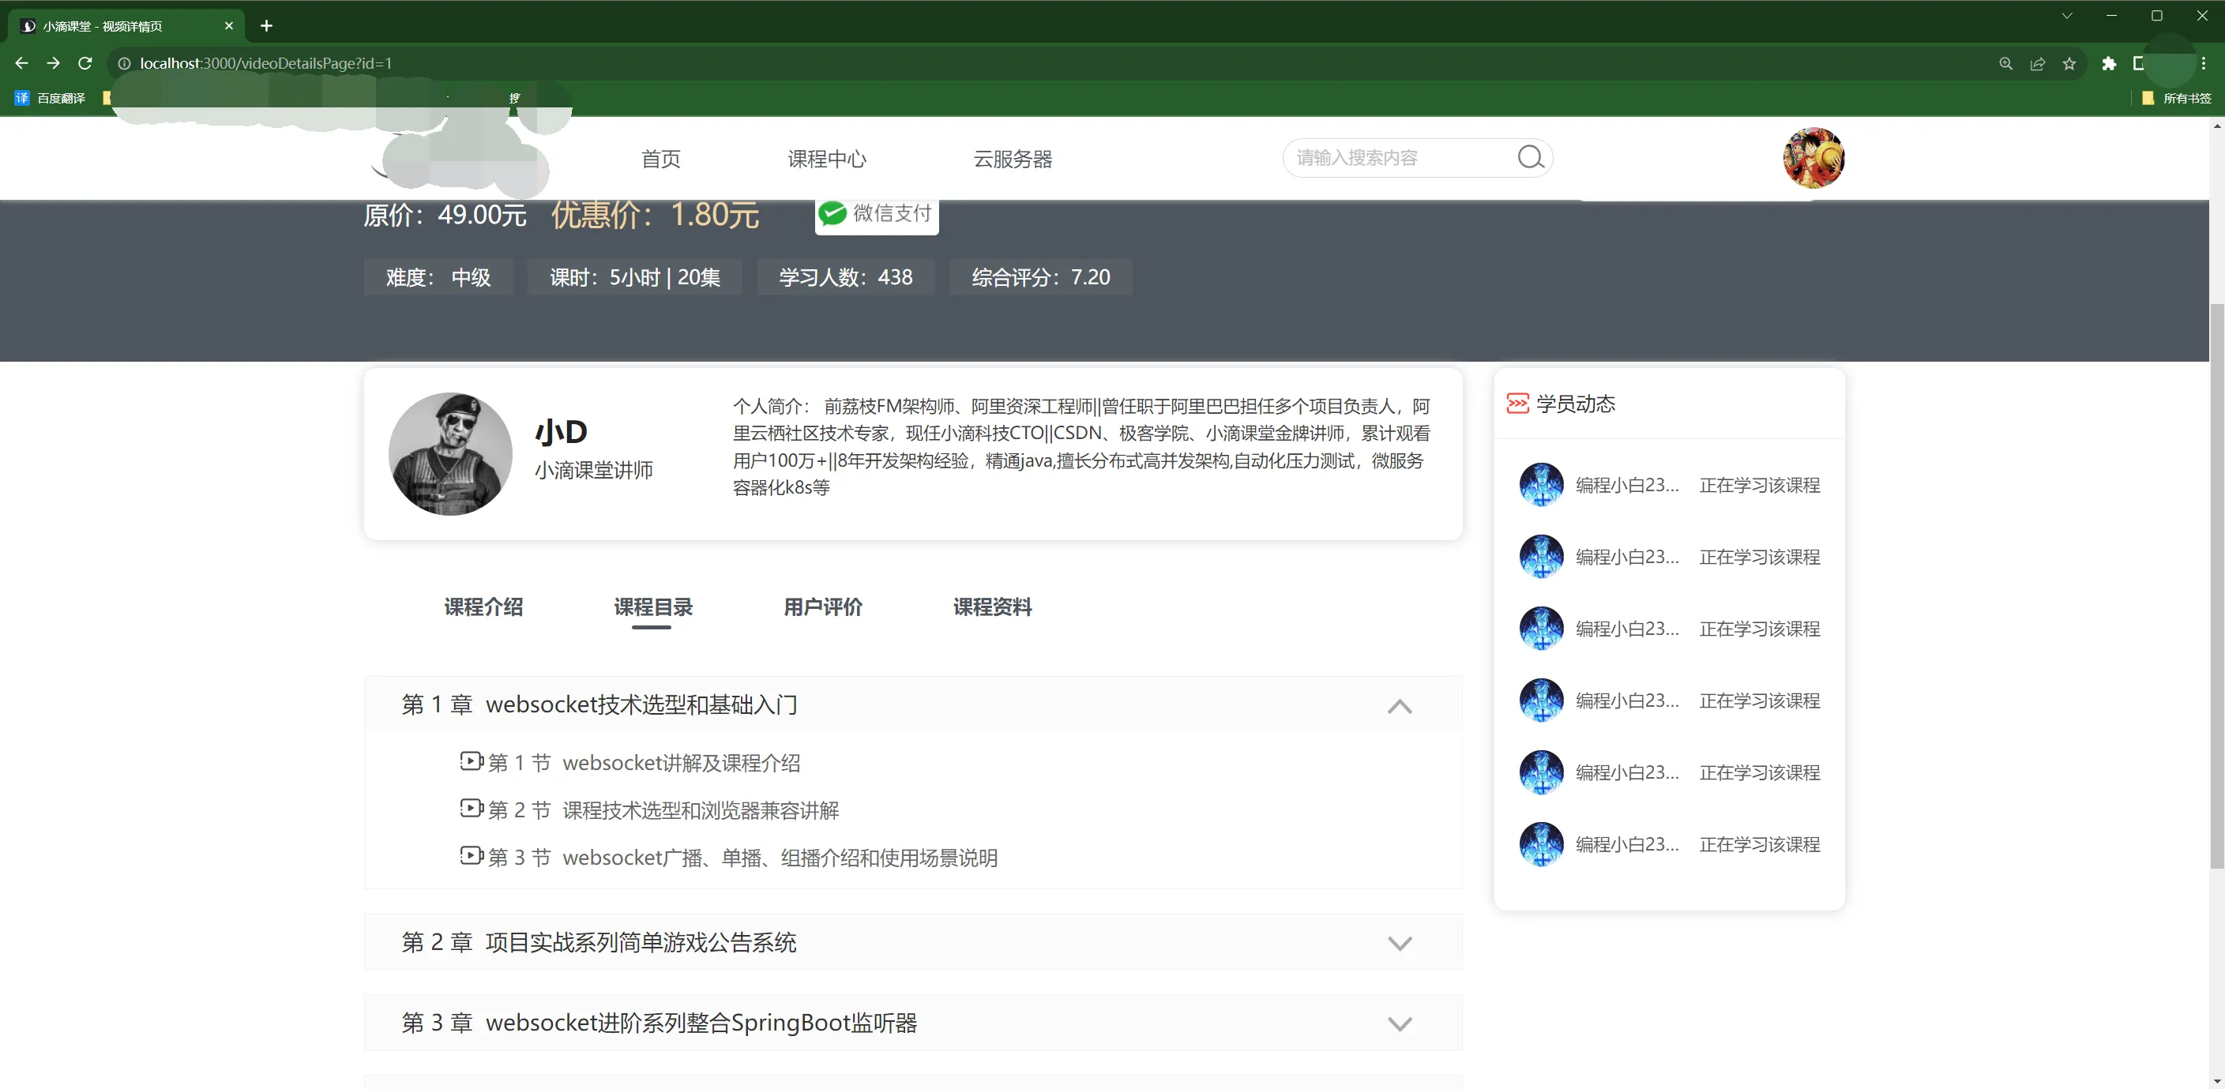Click the instructor 小D portrait

tap(450, 454)
